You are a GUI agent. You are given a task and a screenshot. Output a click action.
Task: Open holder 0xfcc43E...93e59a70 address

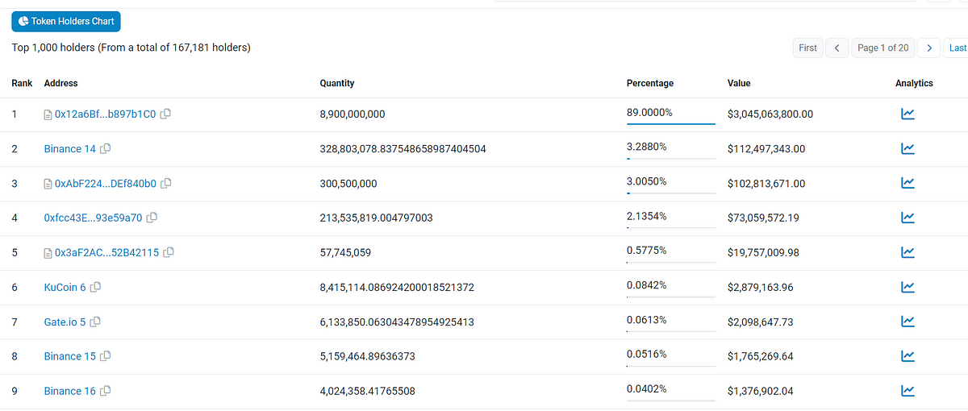point(93,218)
